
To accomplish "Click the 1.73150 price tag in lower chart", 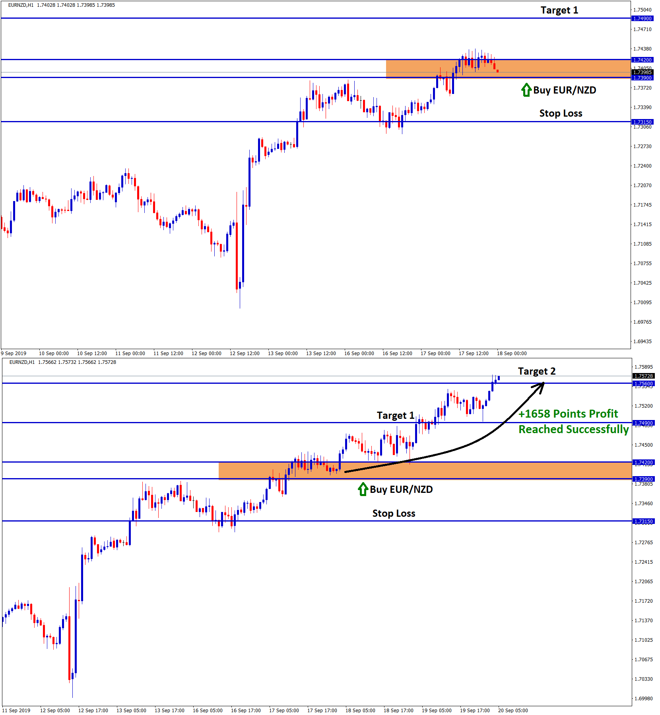I will pos(643,521).
